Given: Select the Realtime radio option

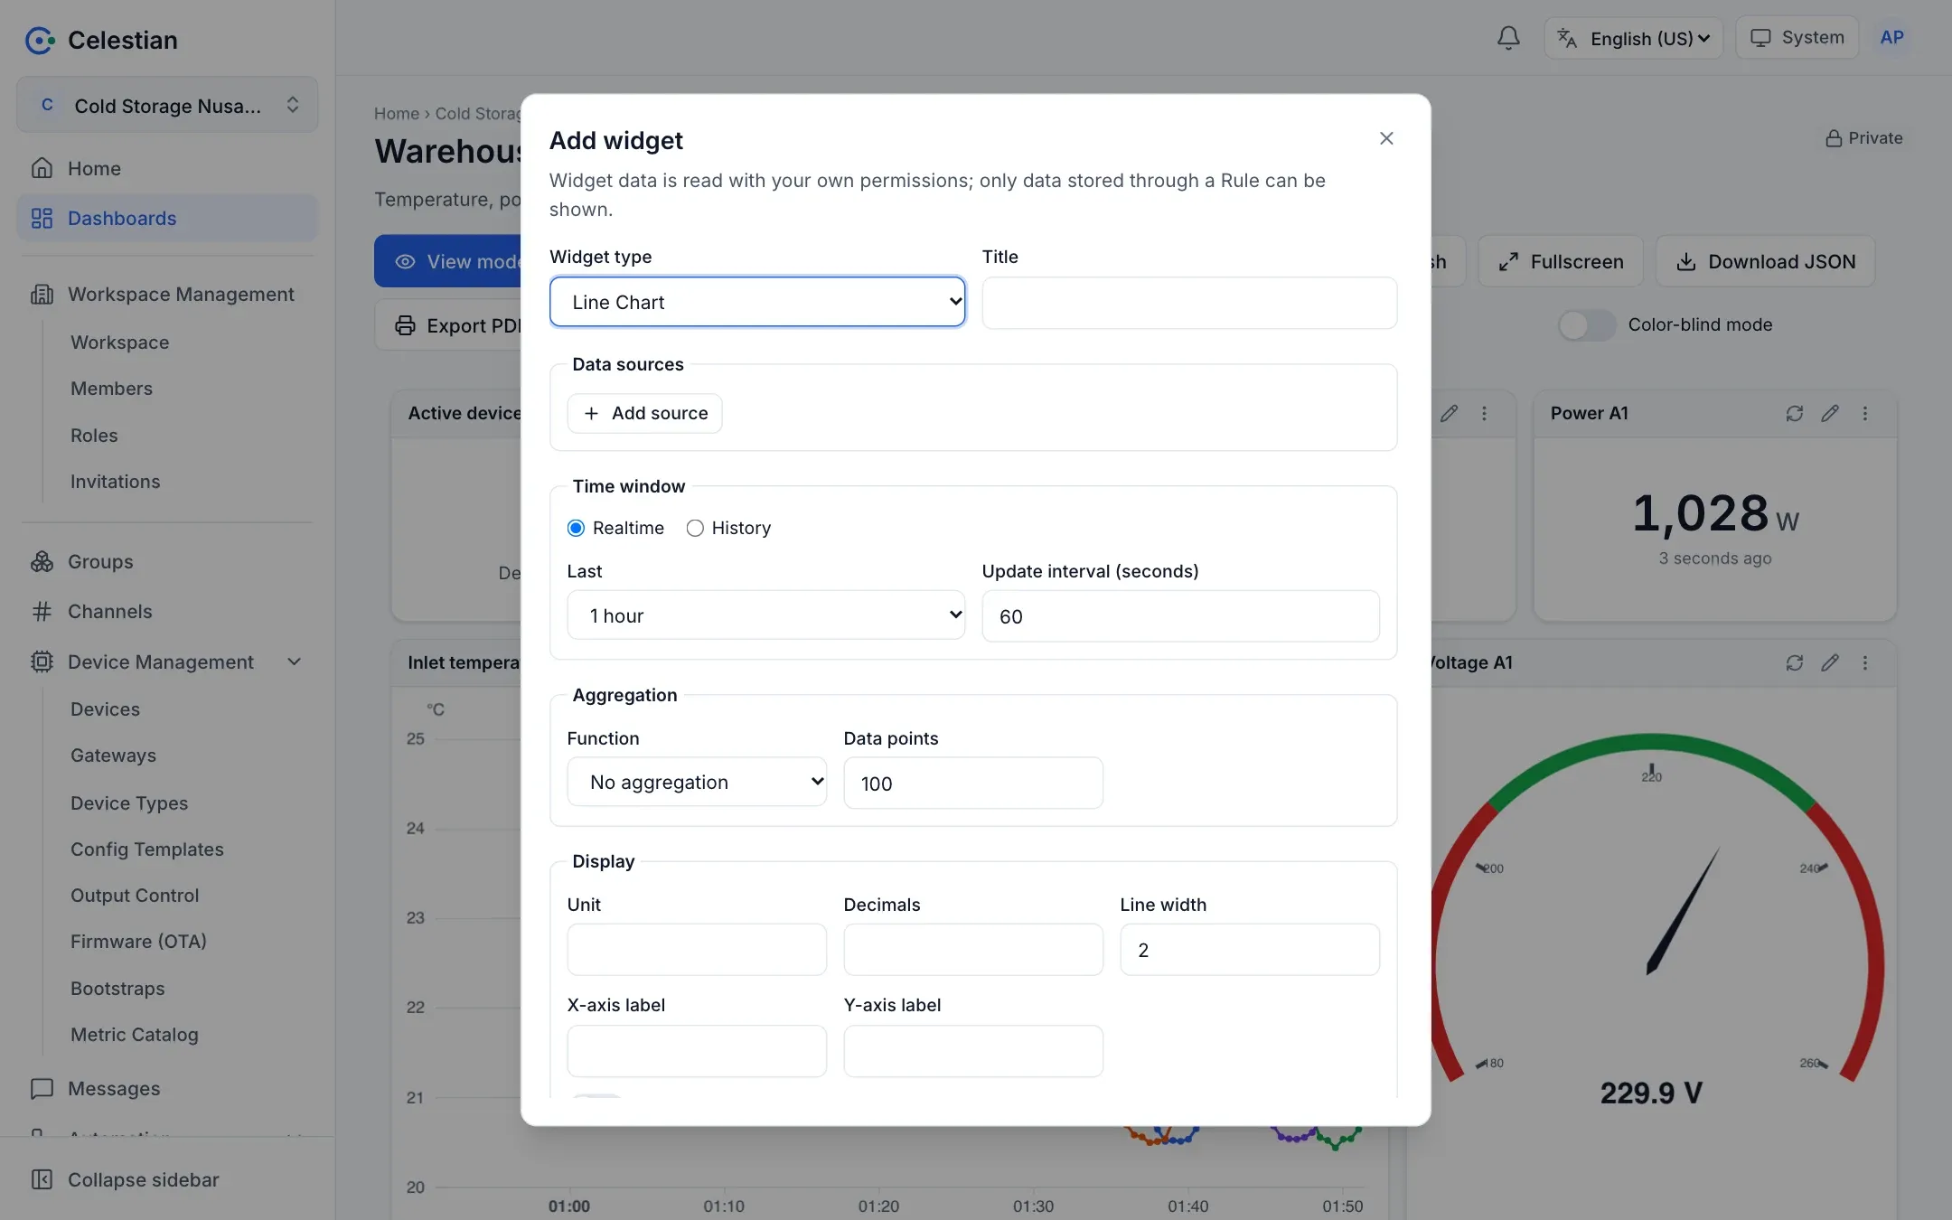Looking at the screenshot, I should 576,528.
